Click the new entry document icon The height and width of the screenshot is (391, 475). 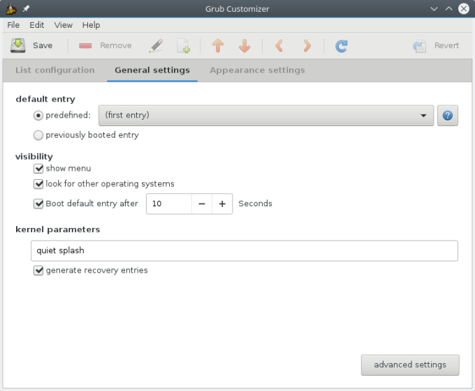coord(183,46)
